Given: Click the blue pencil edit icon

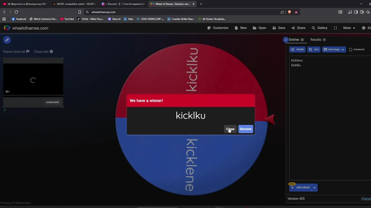Looking at the screenshot, I should coord(7,40).
